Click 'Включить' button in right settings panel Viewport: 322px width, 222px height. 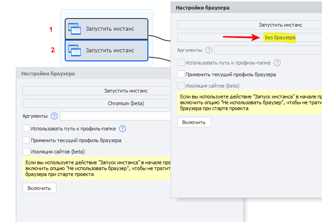pos(194,122)
